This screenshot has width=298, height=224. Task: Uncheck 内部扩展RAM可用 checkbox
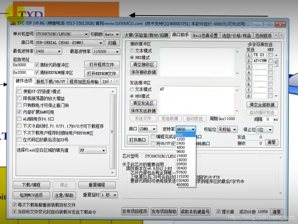click(x=19, y=112)
